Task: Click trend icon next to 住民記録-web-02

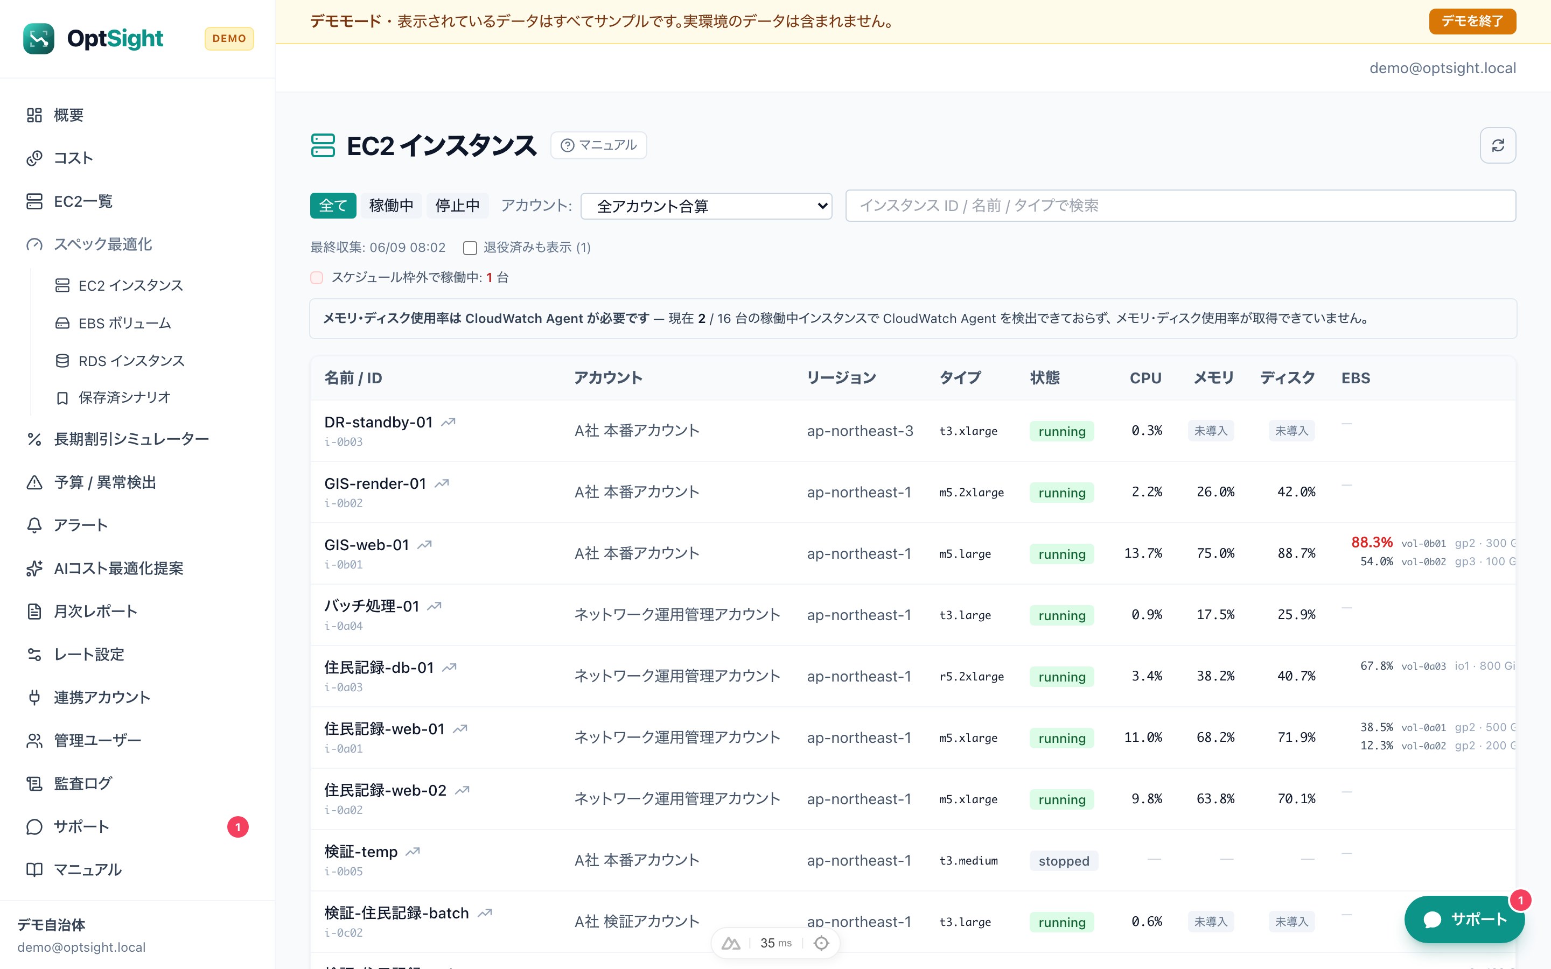Action: [x=462, y=791]
